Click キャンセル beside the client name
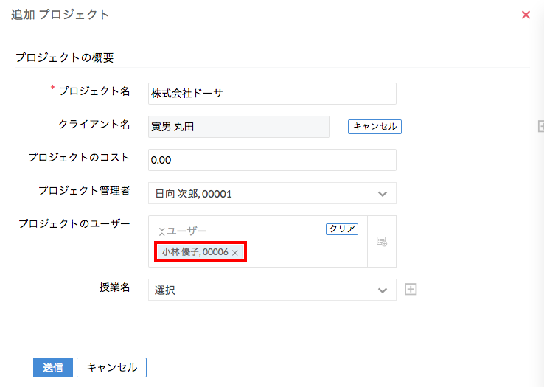 point(374,127)
